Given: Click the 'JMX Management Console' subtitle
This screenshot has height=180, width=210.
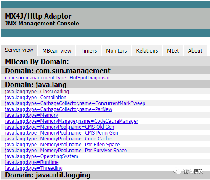Looking at the screenshot, I should tap(42, 24).
